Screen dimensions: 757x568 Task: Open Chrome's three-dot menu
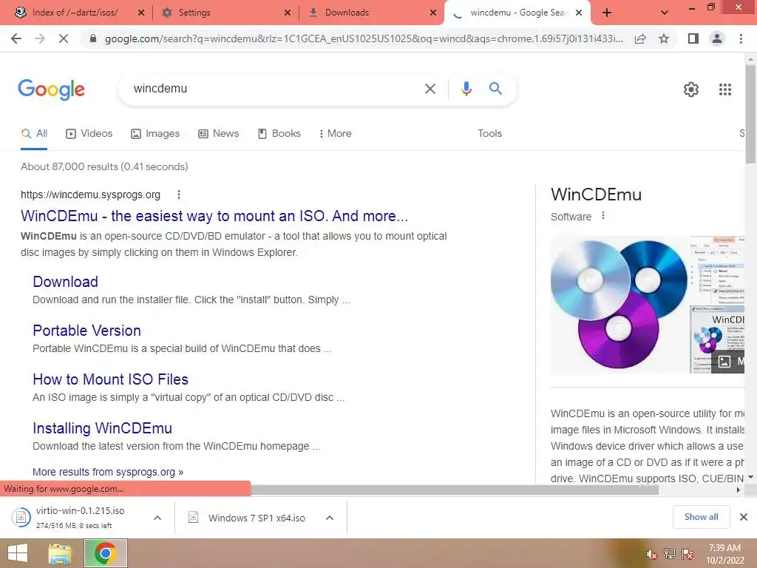tap(741, 38)
